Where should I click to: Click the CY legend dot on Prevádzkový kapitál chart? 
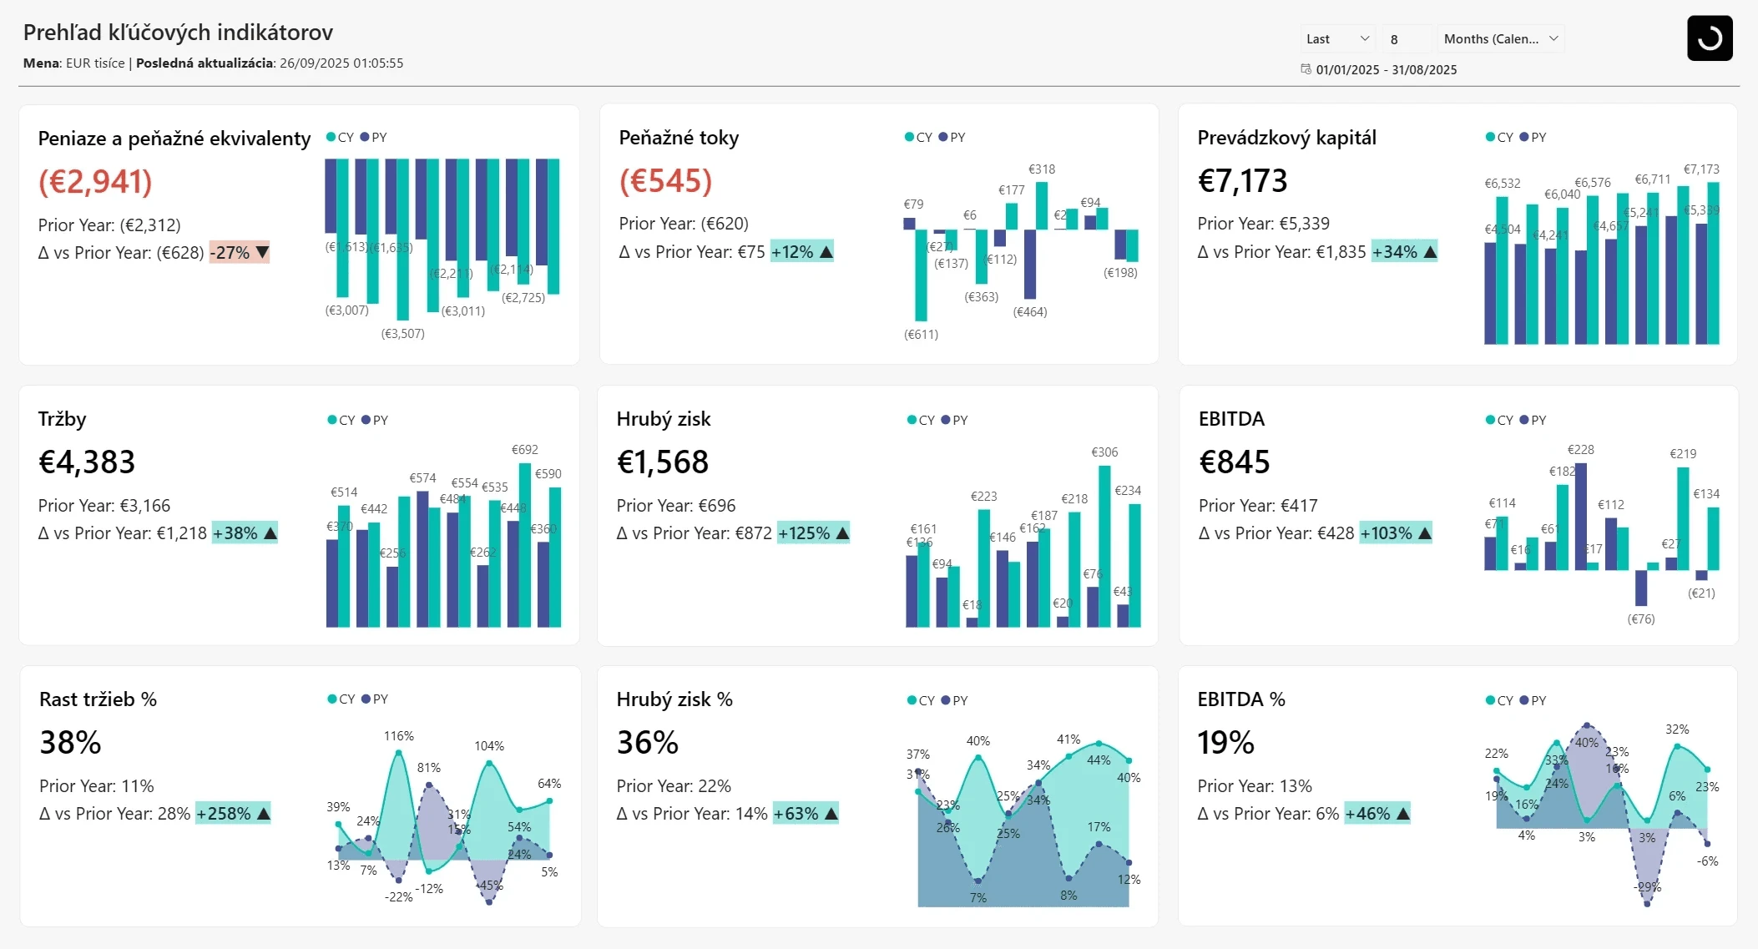1489,137
